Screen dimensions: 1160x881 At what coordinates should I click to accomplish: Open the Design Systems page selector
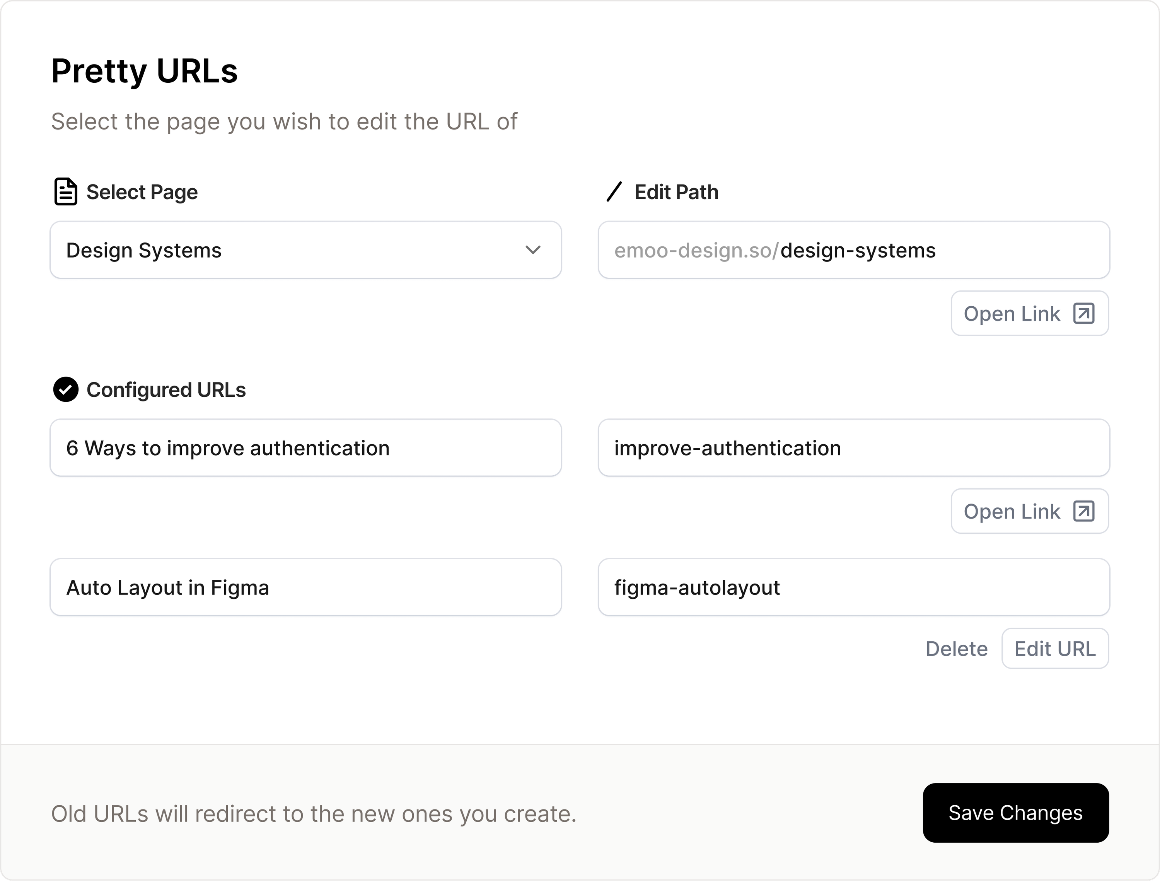[306, 250]
